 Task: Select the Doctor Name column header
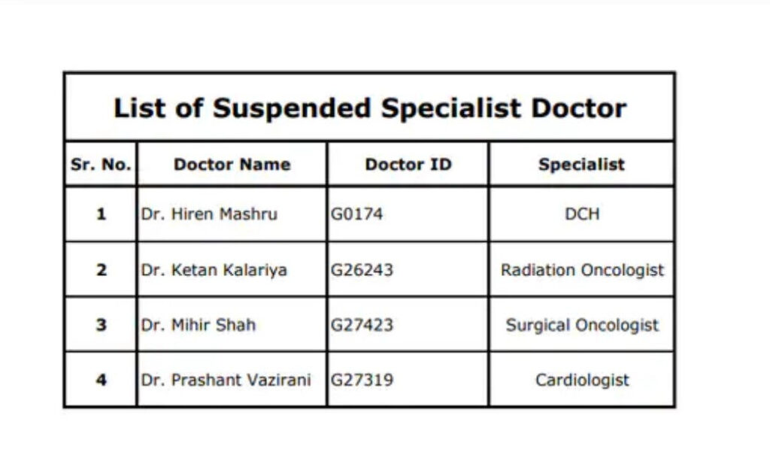232,164
